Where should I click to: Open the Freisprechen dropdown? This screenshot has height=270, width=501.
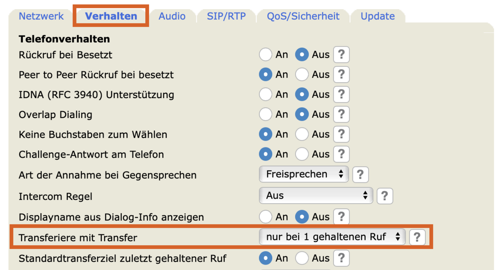pyautogui.click(x=304, y=174)
